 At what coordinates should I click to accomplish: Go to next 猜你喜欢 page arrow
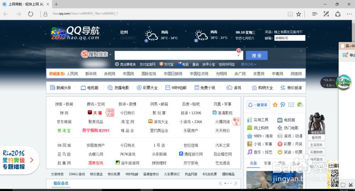point(236,183)
